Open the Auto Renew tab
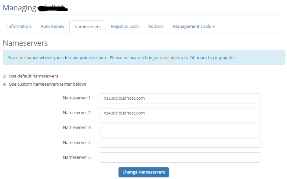Screen dimensions: 287x179 pos(52,27)
